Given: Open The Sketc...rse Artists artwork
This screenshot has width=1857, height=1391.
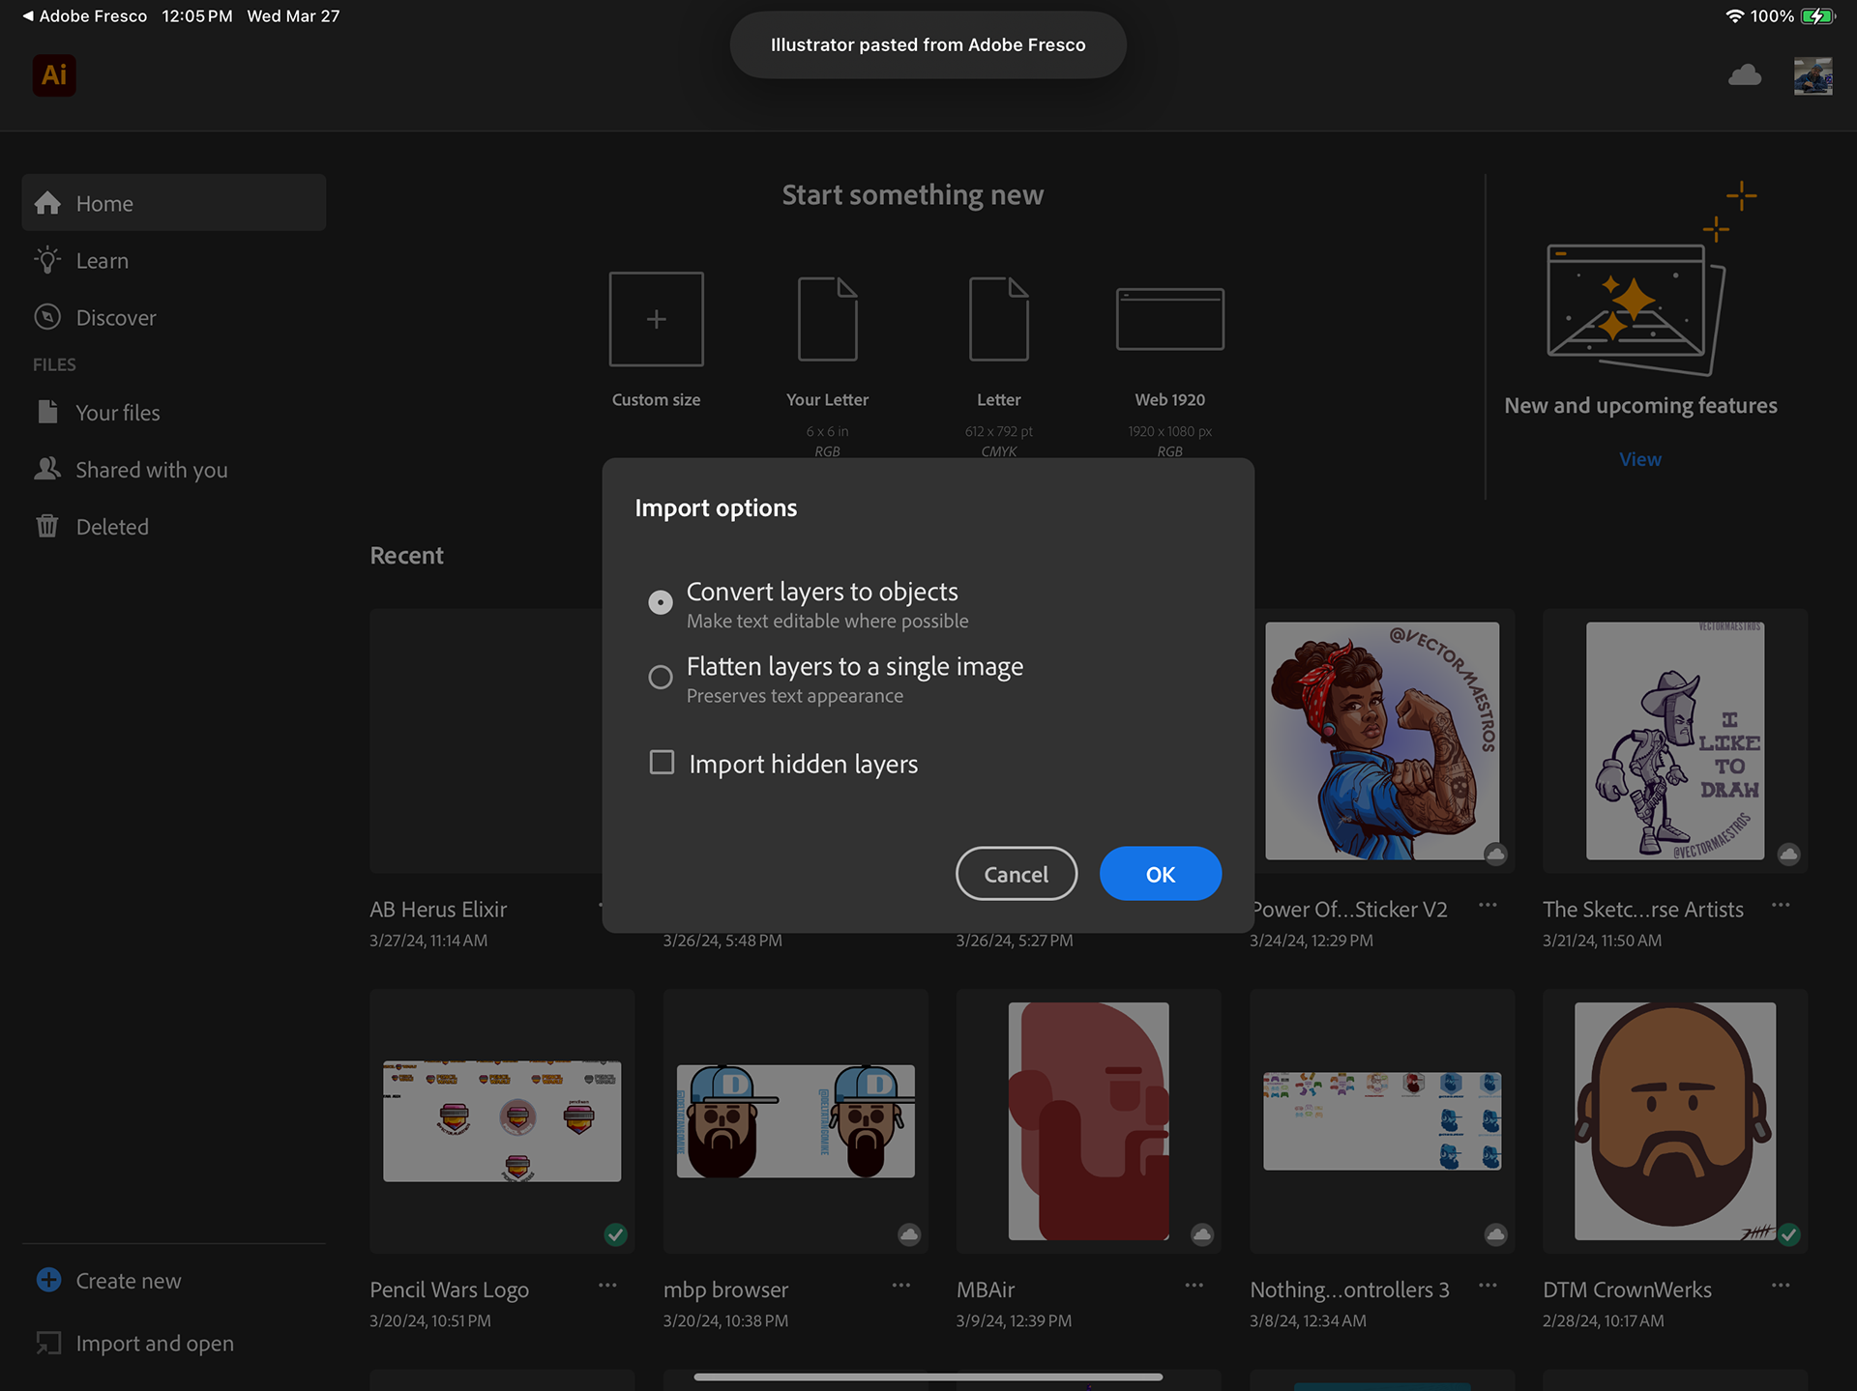Looking at the screenshot, I should (x=1675, y=740).
